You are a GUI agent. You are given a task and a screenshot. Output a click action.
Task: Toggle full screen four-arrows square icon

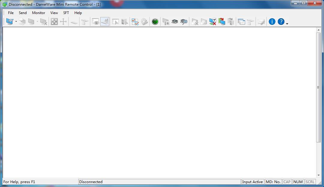[x=54, y=22]
